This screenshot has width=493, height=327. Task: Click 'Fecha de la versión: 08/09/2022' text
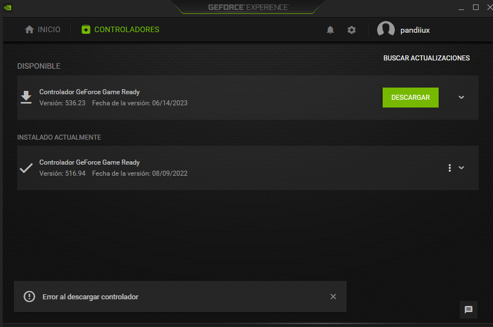[x=140, y=173]
